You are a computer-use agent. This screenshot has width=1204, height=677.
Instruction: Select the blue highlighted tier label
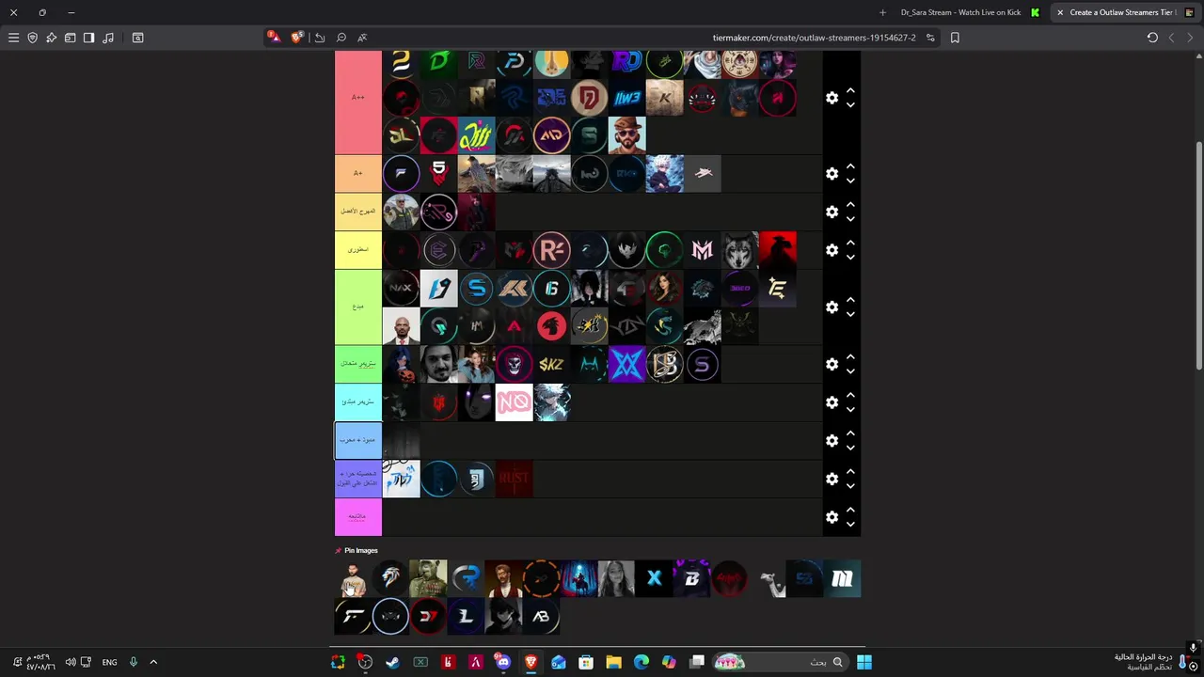click(358, 440)
